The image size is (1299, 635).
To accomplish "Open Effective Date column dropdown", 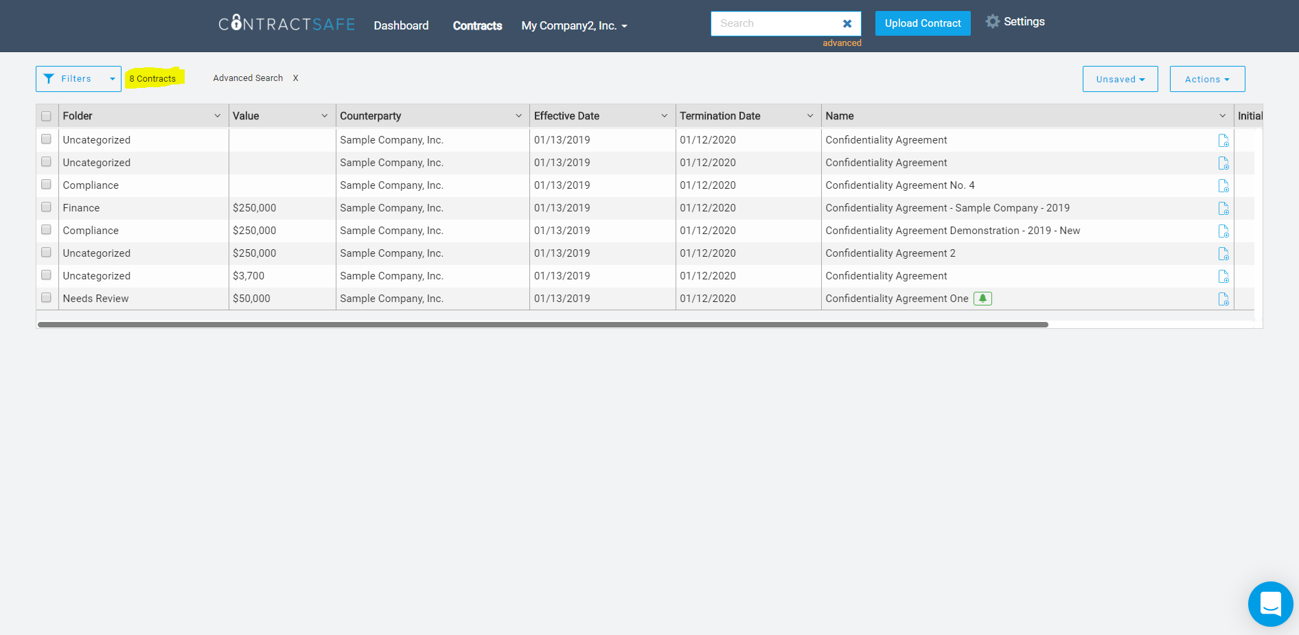I will 665,116.
